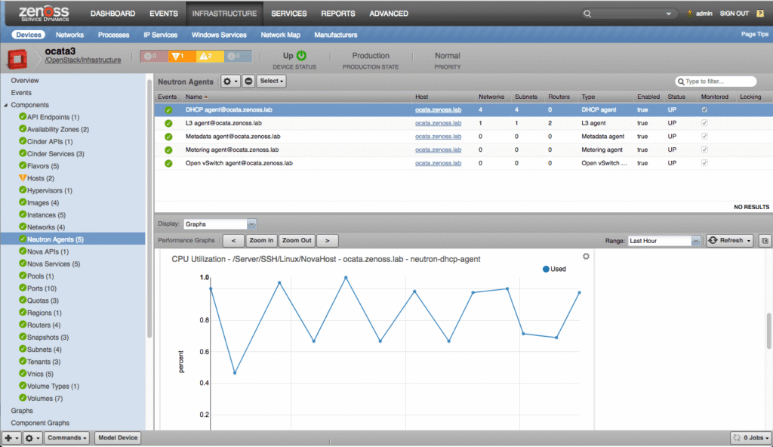Toggle Monitored checkbox for L3 agent row
Viewport: 773px width, 447px height.
(x=704, y=123)
